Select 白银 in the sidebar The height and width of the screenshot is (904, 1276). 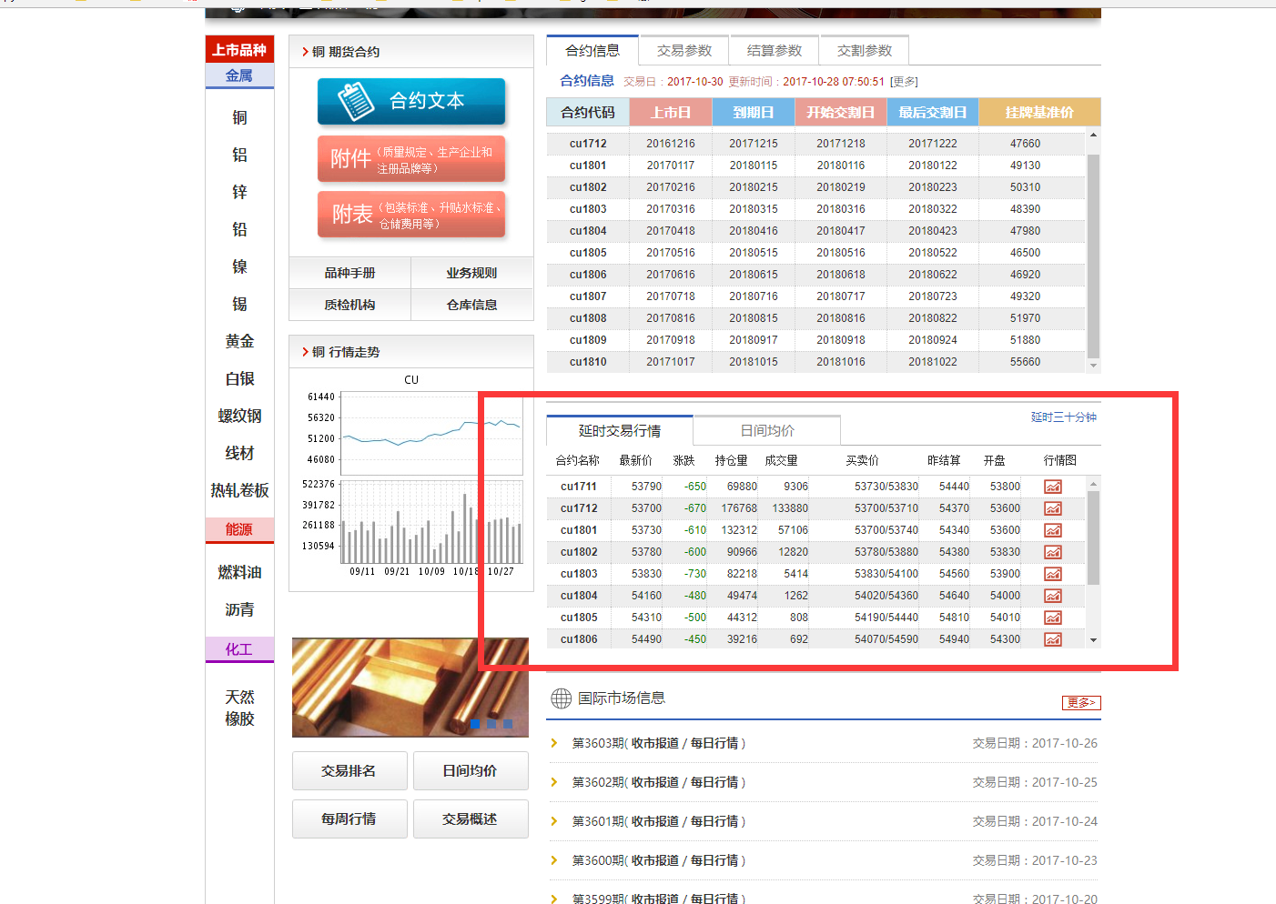click(x=239, y=378)
